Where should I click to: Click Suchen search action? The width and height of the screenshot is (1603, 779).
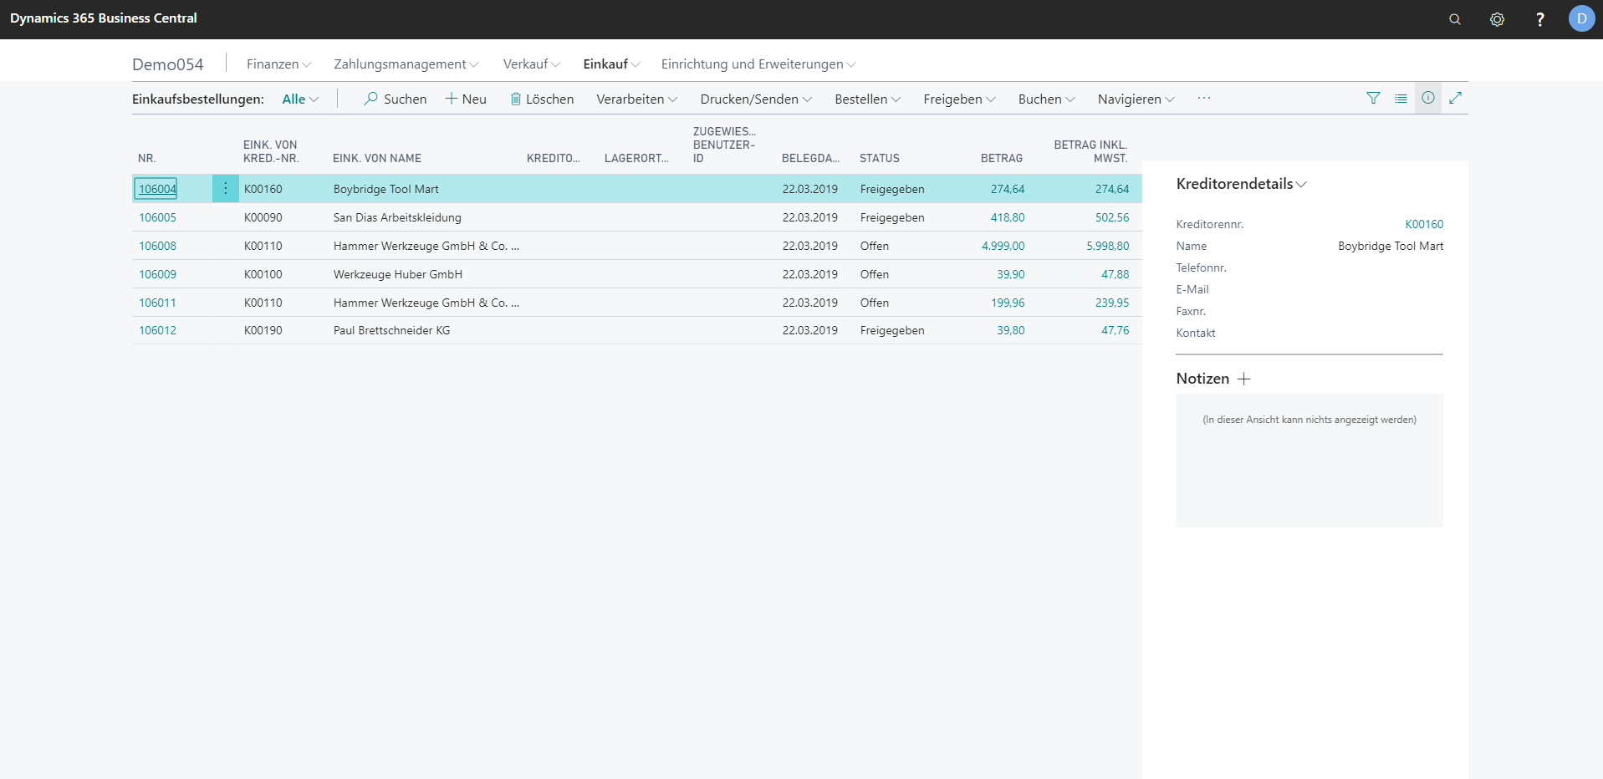tap(396, 99)
